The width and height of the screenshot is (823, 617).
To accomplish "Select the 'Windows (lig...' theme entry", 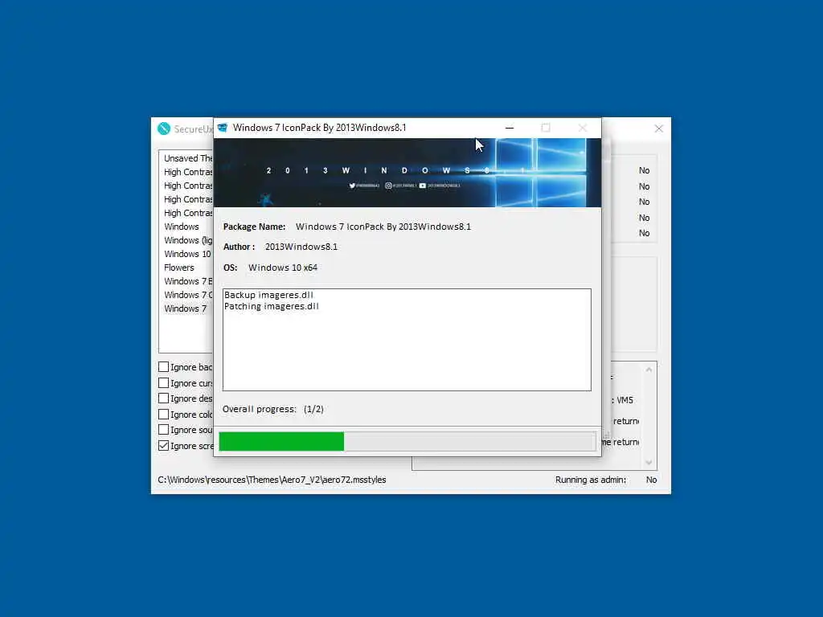I will [x=188, y=240].
